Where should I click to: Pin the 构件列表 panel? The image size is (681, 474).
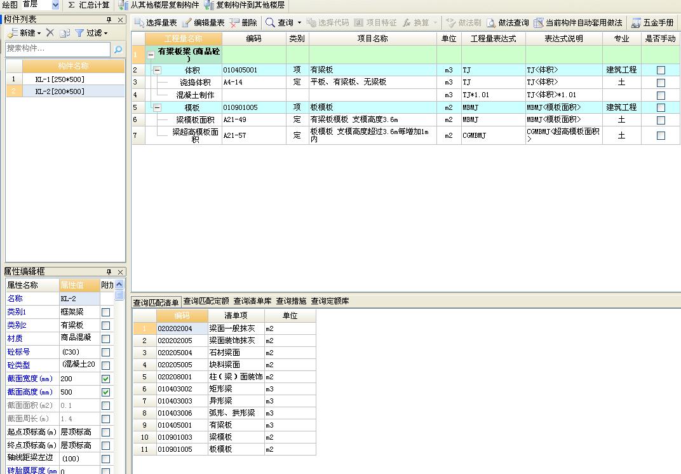[109, 20]
